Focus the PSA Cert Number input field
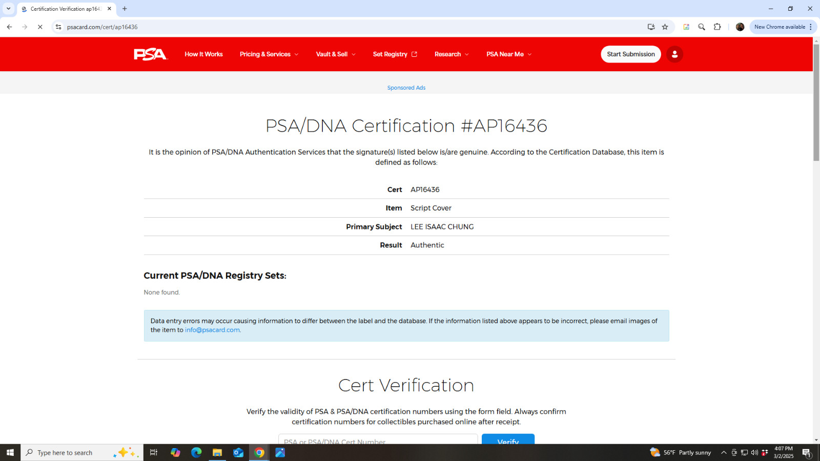The width and height of the screenshot is (820, 461). point(378,439)
